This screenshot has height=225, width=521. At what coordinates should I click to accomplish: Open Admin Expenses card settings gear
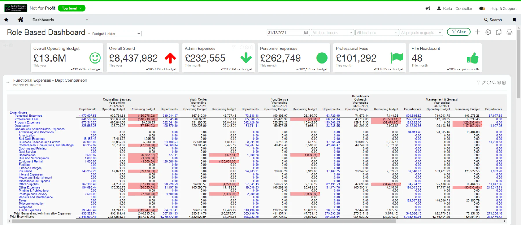[247, 47]
